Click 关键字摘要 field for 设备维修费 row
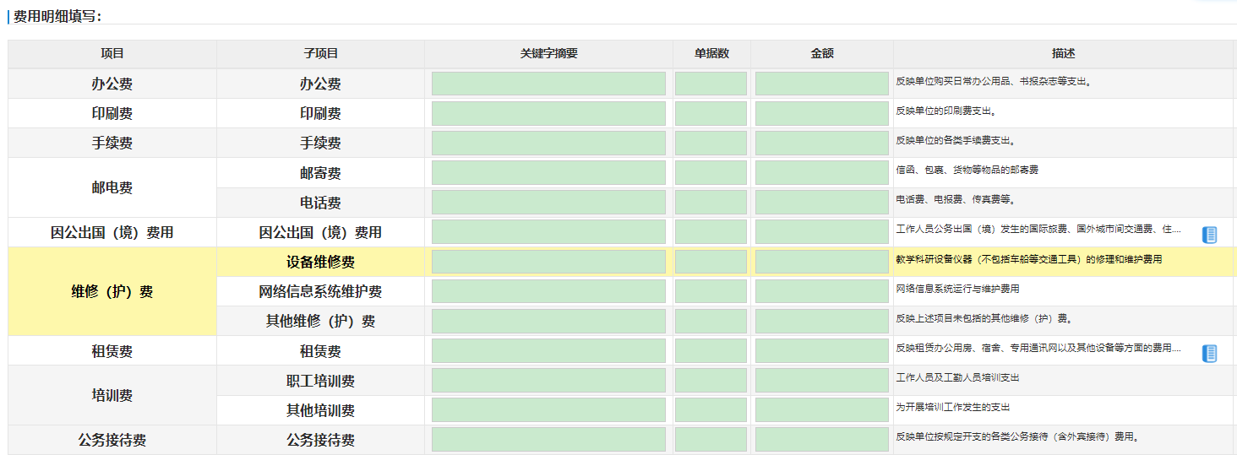This screenshot has height=455, width=1237. 548,262
